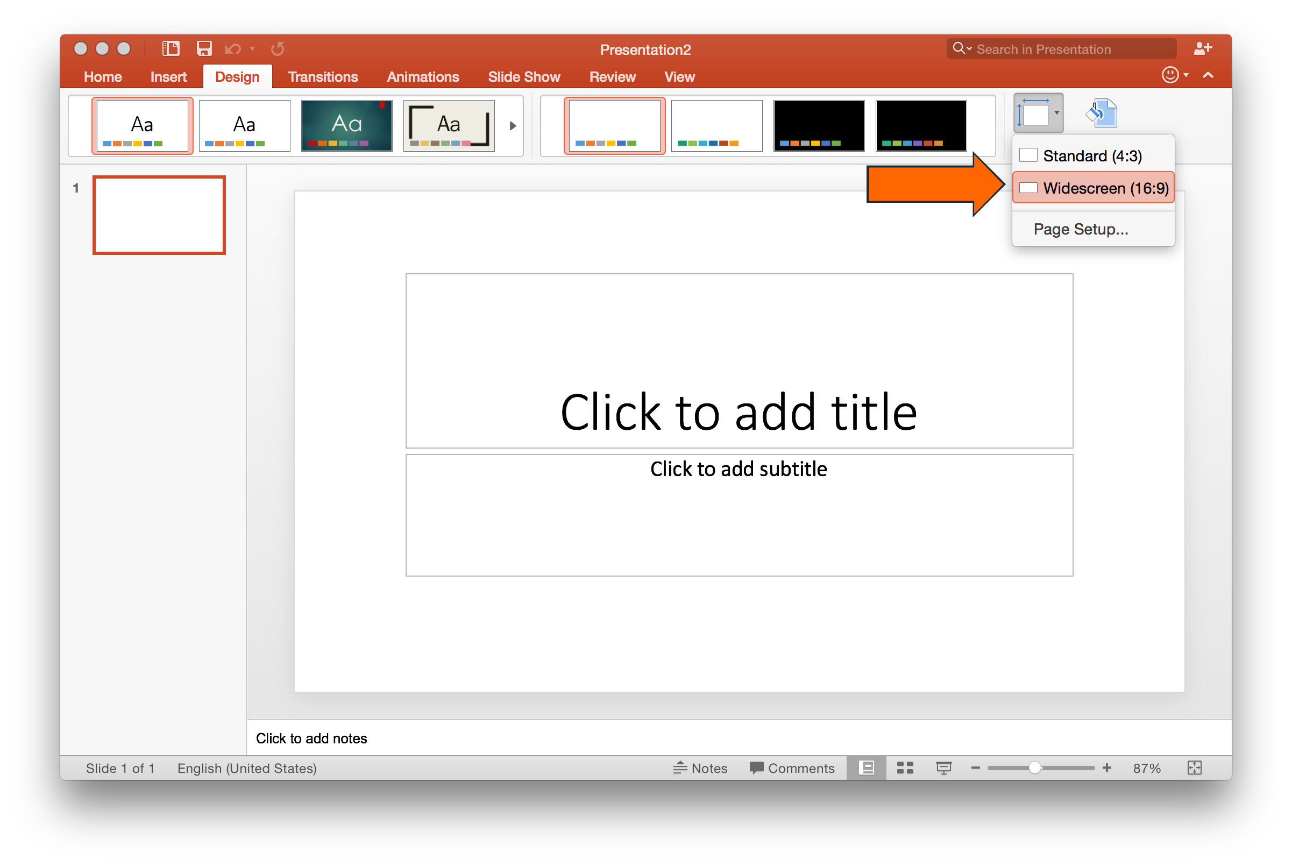Open the smiley feedback dropdown
The image size is (1292, 866).
coord(1176,75)
